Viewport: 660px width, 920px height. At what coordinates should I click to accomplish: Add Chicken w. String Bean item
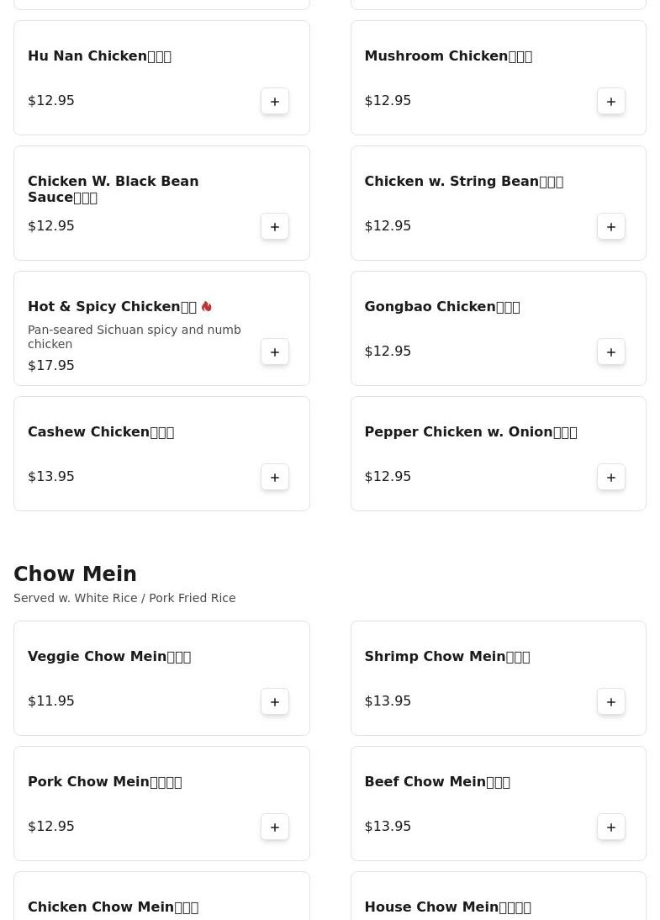[610, 226]
